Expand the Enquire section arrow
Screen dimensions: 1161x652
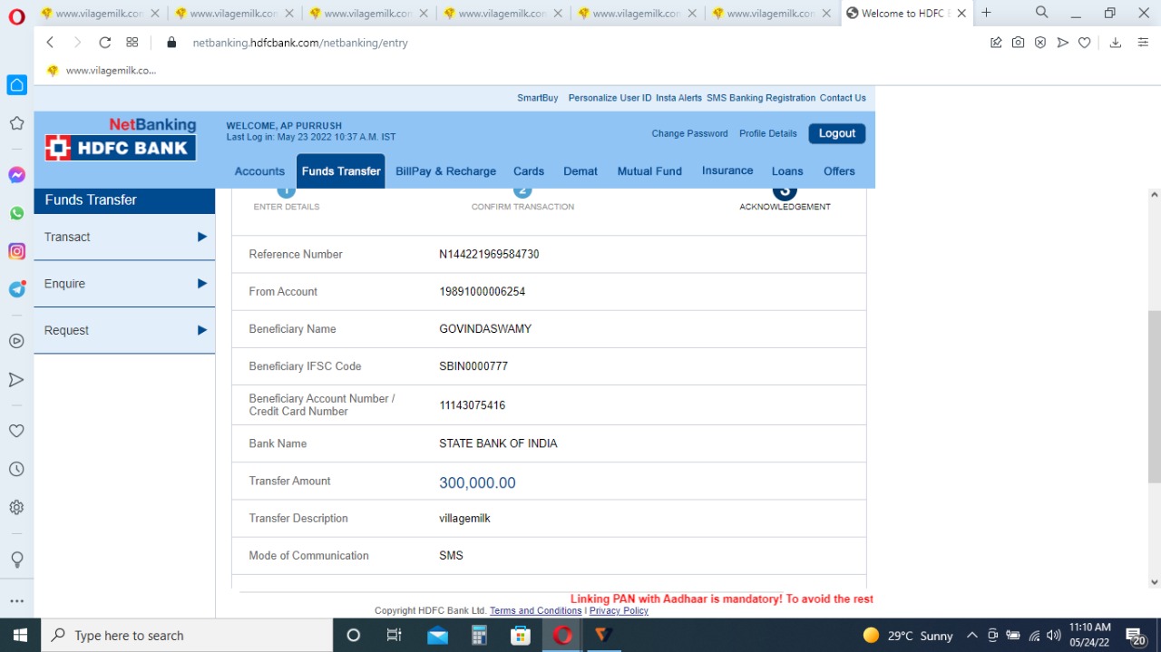coord(202,284)
